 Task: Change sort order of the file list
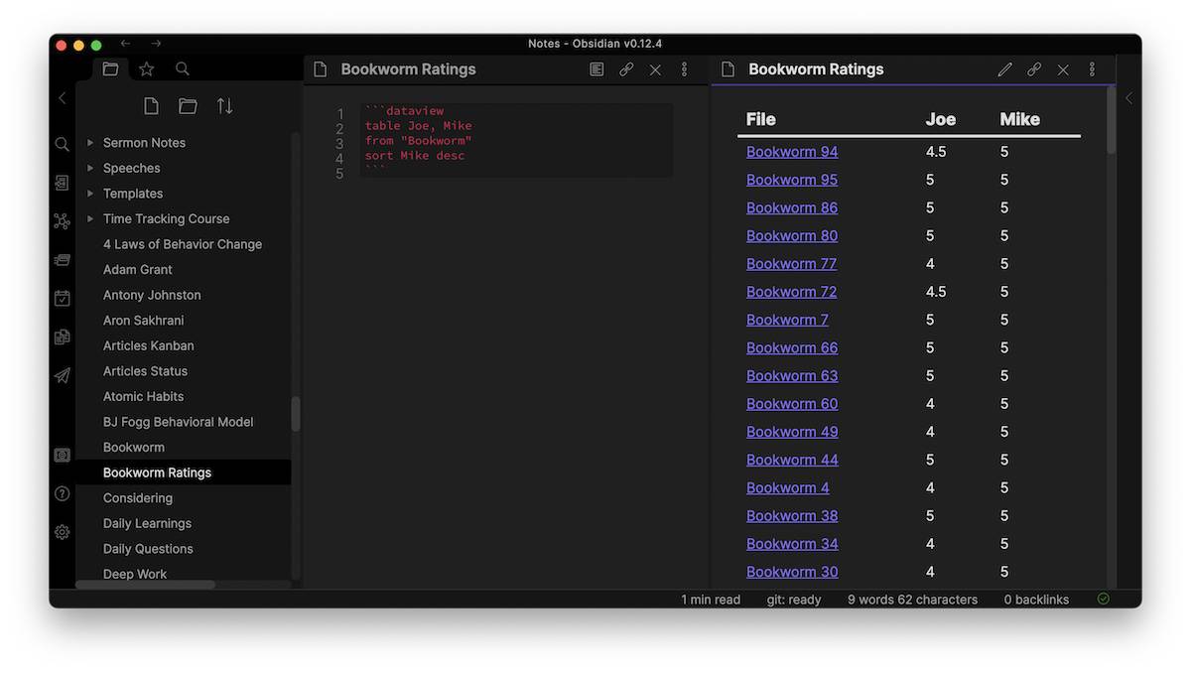(224, 105)
